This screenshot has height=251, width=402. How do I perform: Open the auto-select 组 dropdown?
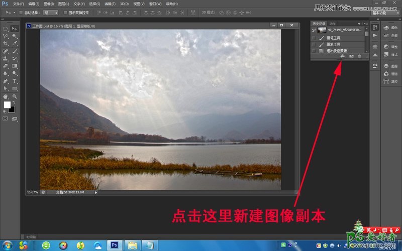50,12
